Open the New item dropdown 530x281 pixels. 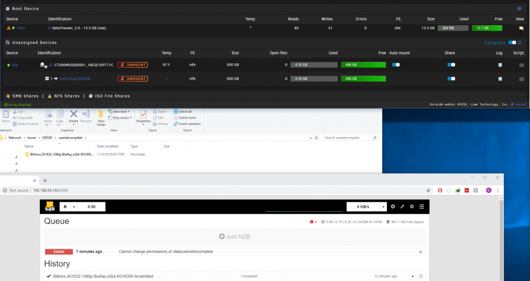point(119,112)
